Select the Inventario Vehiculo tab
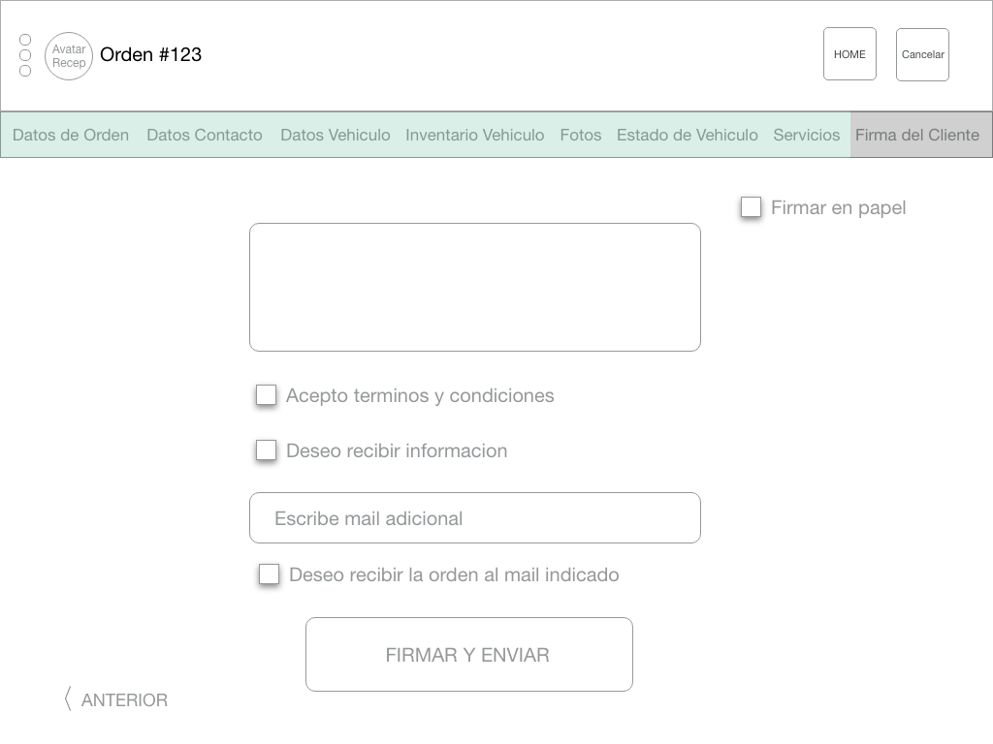Screen dimensions: 993x744 pos(475,135)
